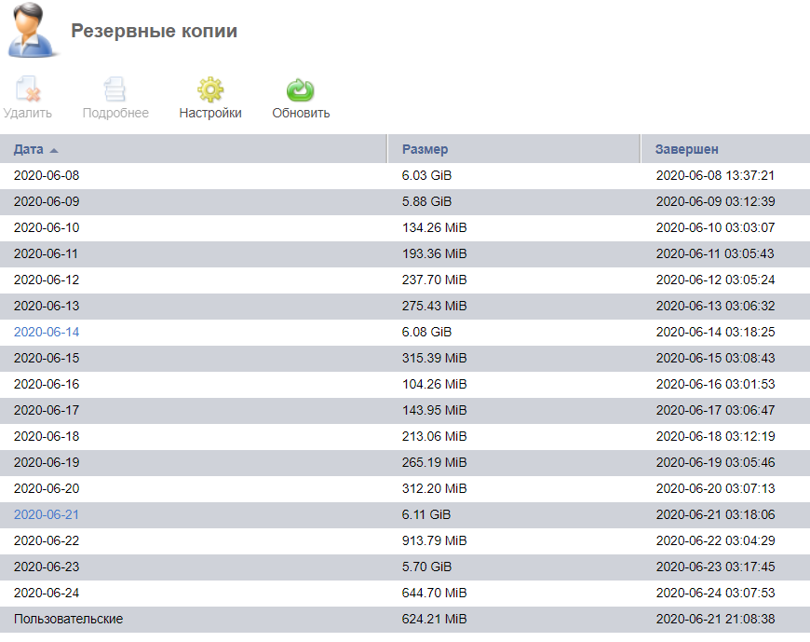Toggle sort arrow next to Дата
Screen dimensions: 810x642
click(54, 150)
